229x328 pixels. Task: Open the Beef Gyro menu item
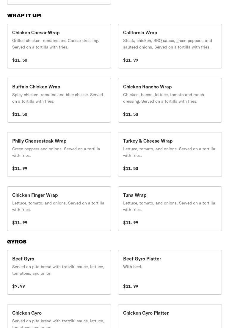[59, 272]
